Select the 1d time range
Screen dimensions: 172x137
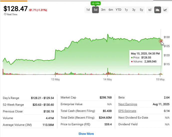(88, 10)
